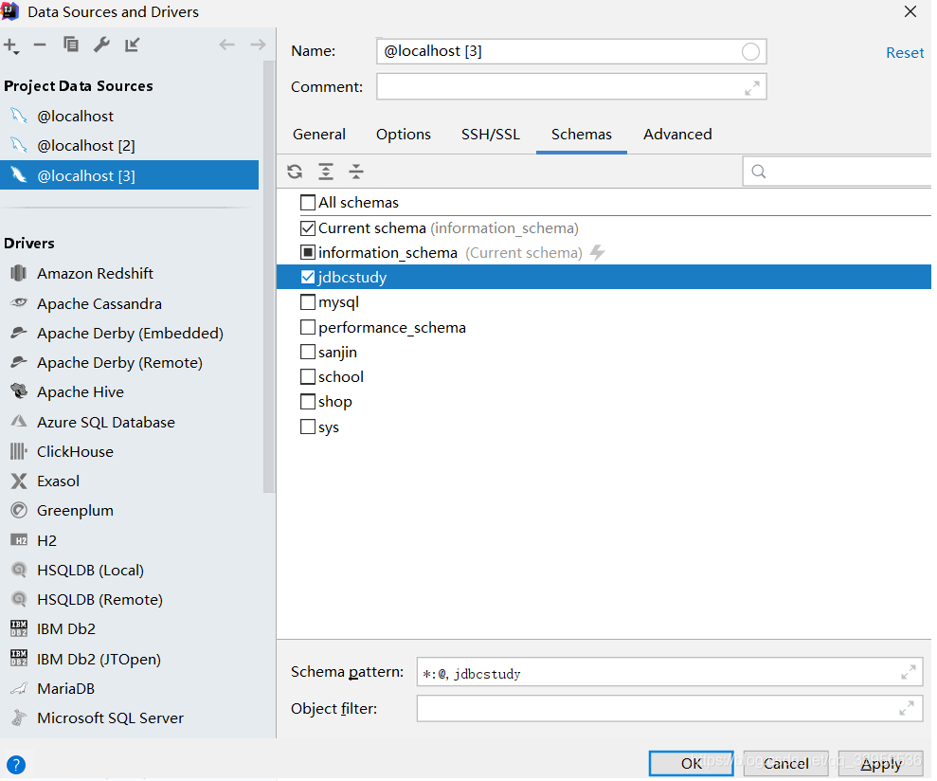Go back with the left arrow icon
Screen dimensions: 937x781
pyautogui.click(x=227, y=45)
